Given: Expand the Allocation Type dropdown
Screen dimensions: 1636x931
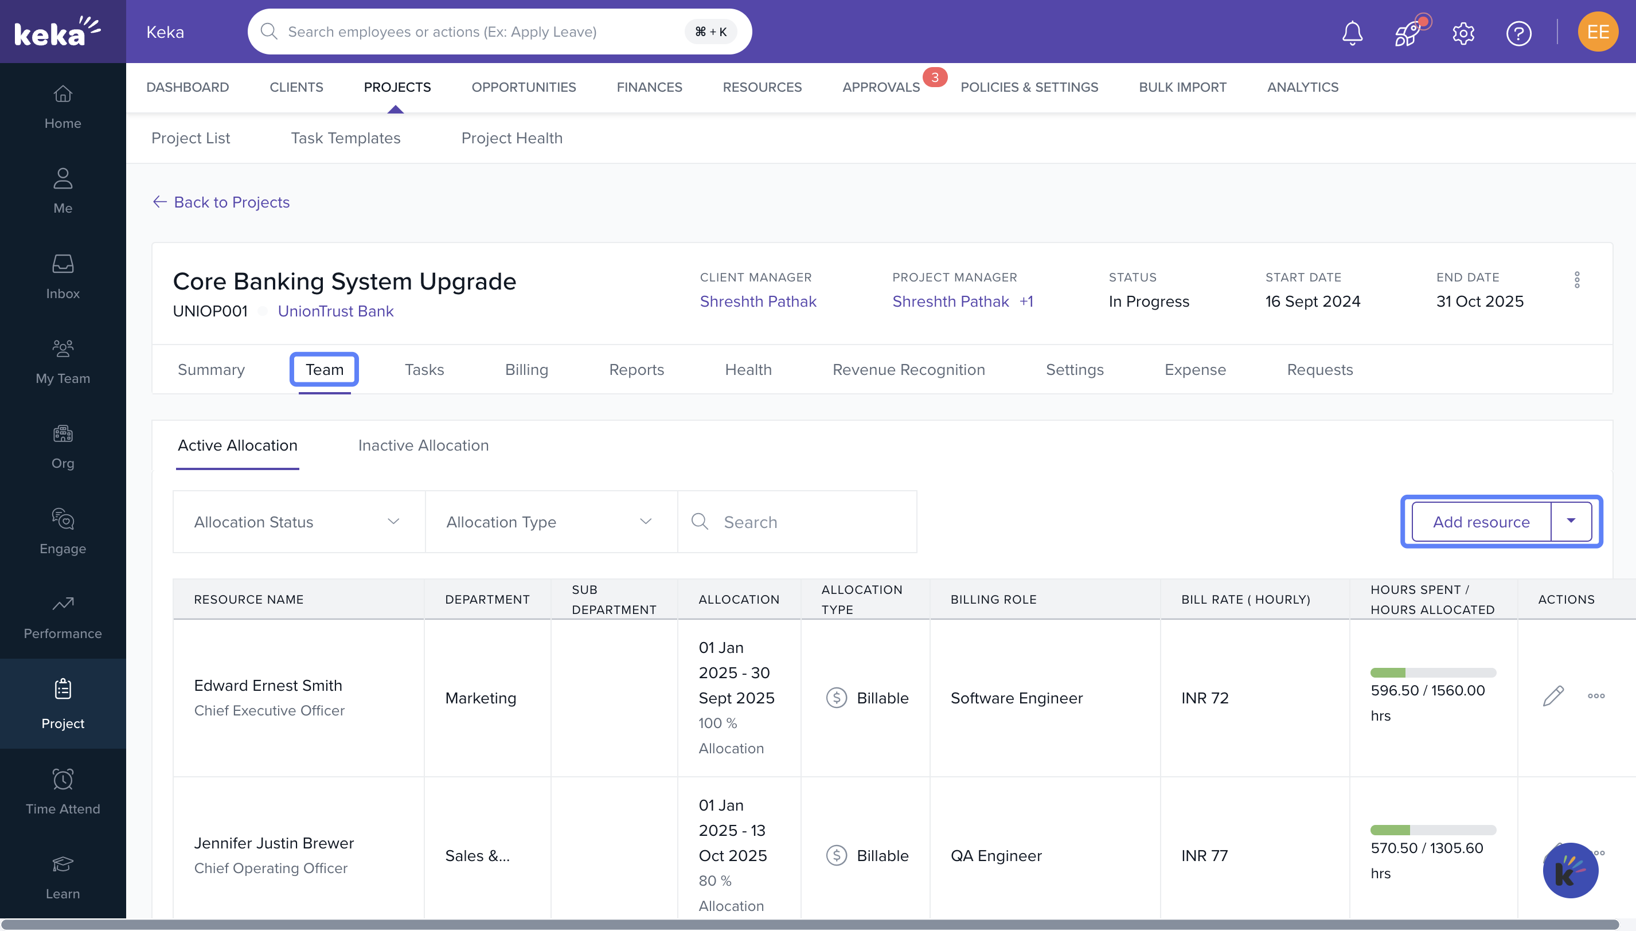Looking at the screenshot, I should click(550, 522).
